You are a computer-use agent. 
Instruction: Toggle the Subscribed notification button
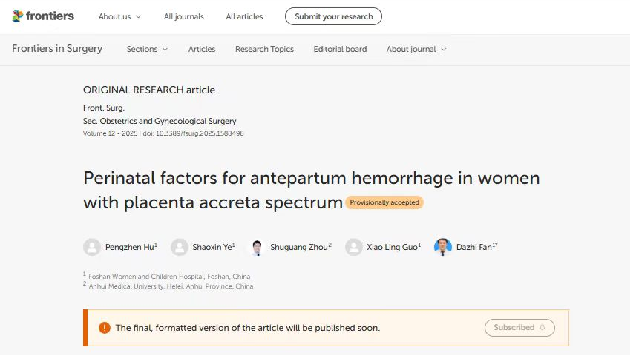(x=519, y=328)
